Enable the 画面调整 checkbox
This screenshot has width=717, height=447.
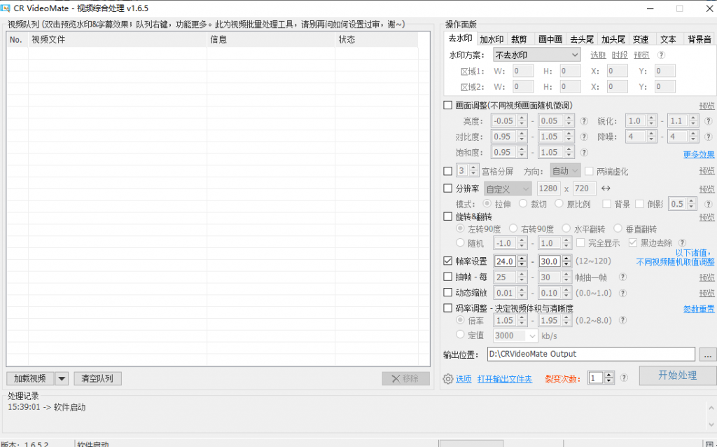(448, 106)
